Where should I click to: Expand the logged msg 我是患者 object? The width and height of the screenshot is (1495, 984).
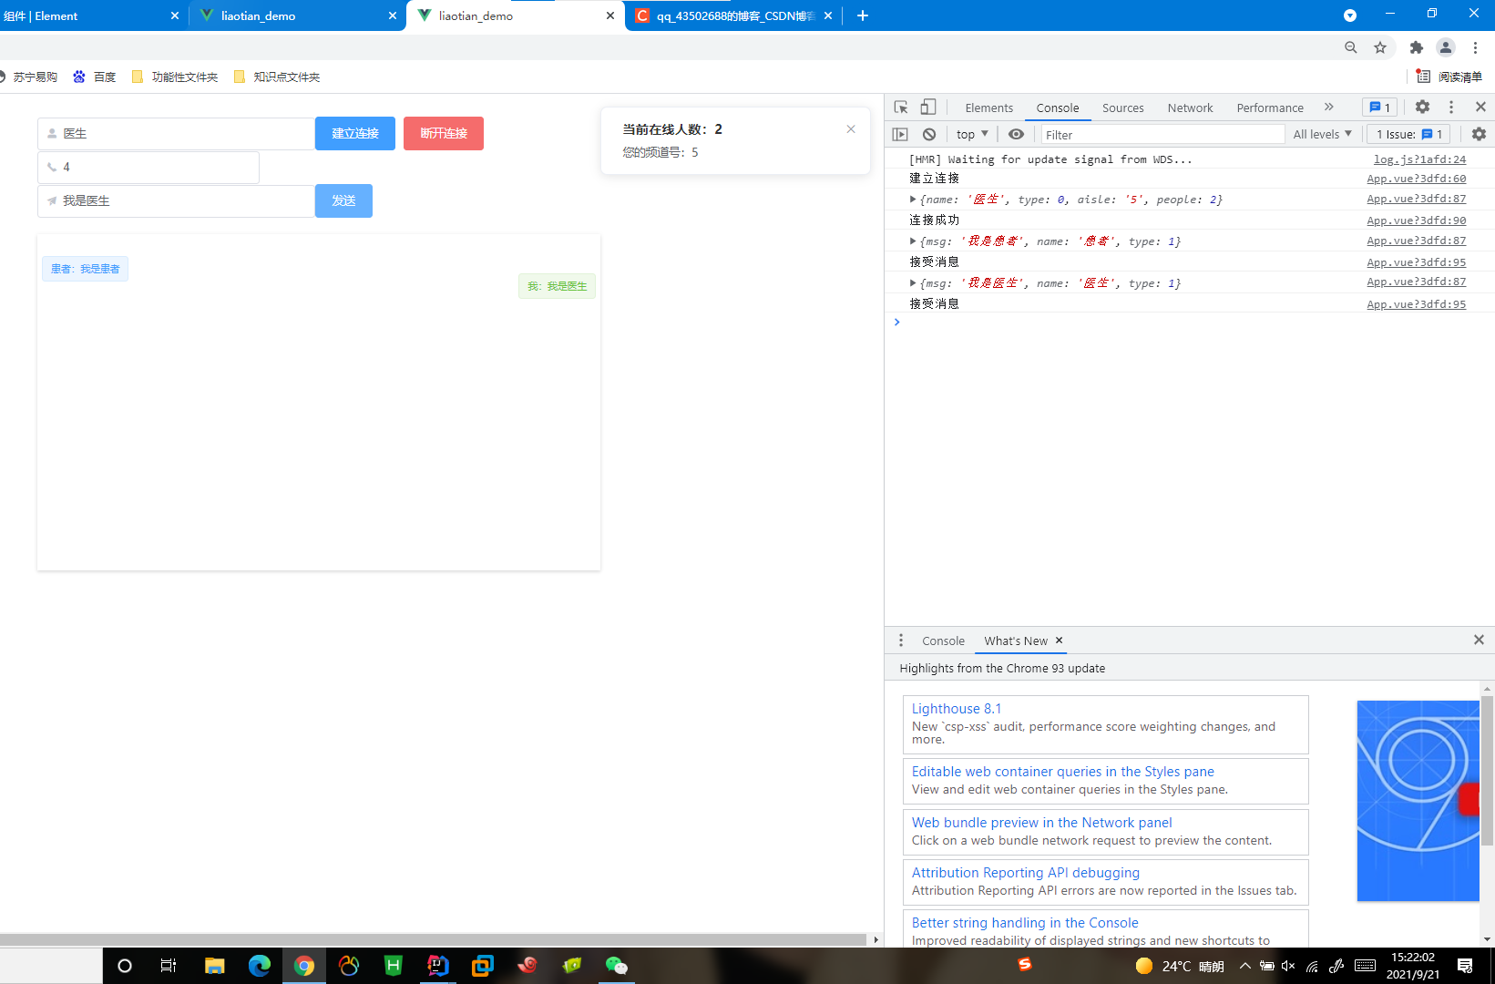(913, 241)
